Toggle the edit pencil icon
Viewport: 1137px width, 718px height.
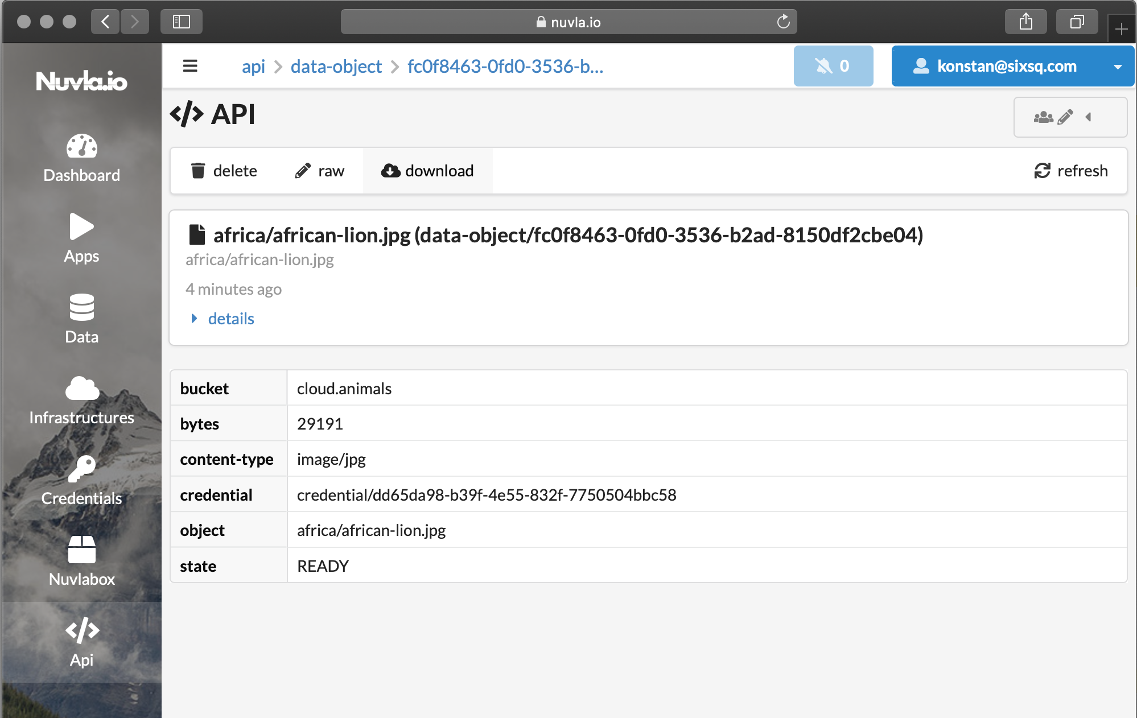1065,116
